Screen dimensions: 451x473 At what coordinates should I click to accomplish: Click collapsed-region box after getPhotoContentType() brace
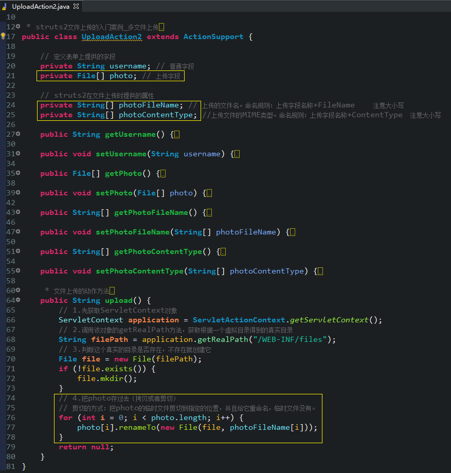[x=223, y=252]
